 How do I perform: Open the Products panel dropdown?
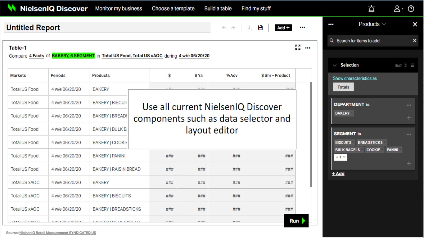point(372,24)
